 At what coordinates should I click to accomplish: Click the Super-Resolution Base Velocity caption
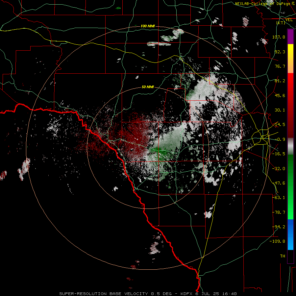pos(148,294)
